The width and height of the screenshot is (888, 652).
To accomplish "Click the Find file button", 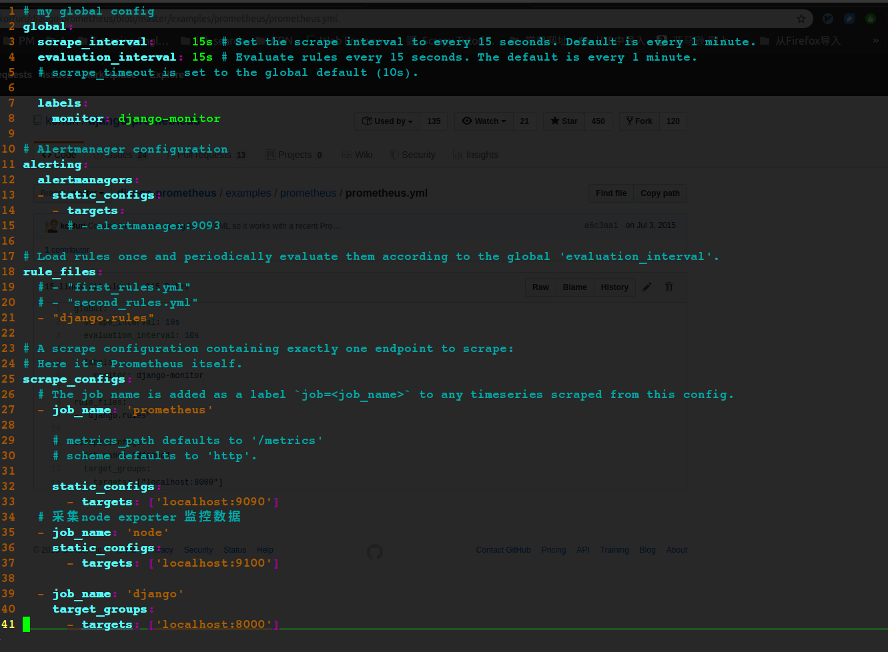I will 610,193.
